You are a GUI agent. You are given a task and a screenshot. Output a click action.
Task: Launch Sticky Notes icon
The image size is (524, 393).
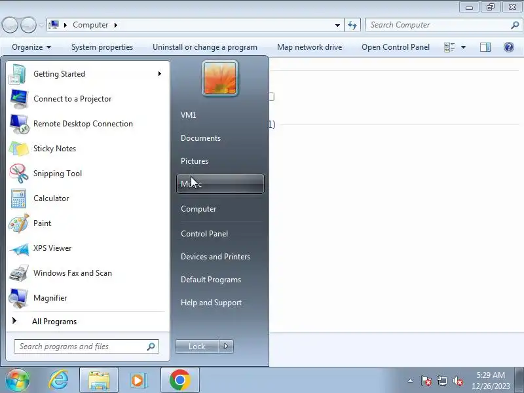[19, 149]
